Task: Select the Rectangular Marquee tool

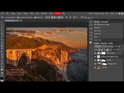Action: [x=2, y=25]
